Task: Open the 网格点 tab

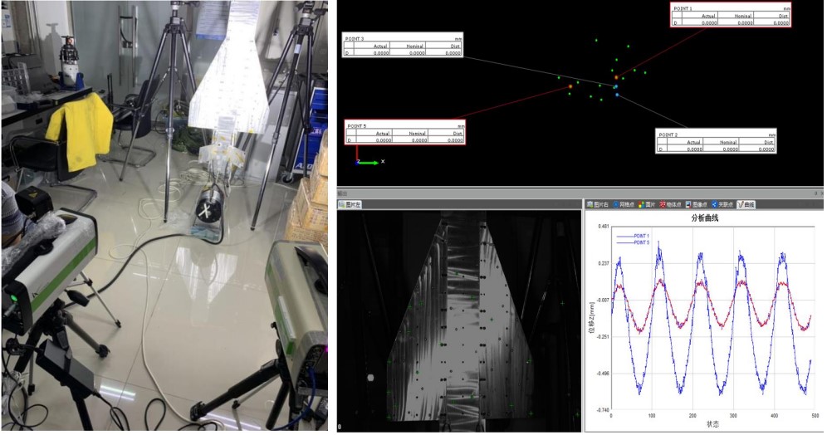Action: pyautogui.click(x=624, y=204)
